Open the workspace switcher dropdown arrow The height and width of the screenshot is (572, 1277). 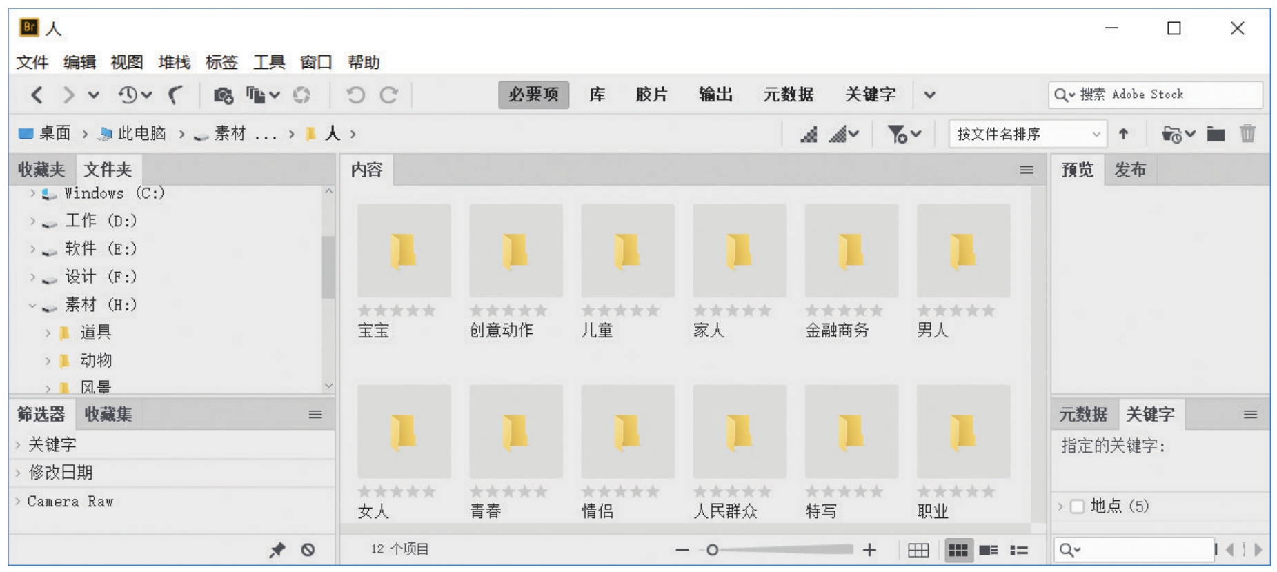point(929,95)
